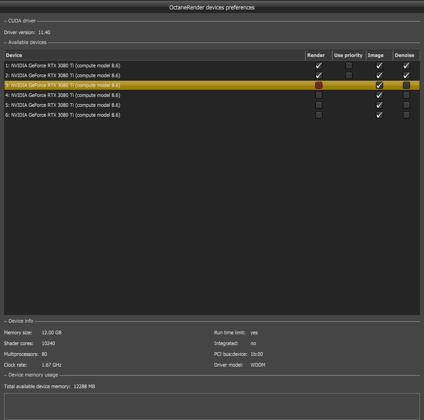This screenshot has height=420, width=424.
Task: Uncheck Render for device 2
Action: (319, 75)
